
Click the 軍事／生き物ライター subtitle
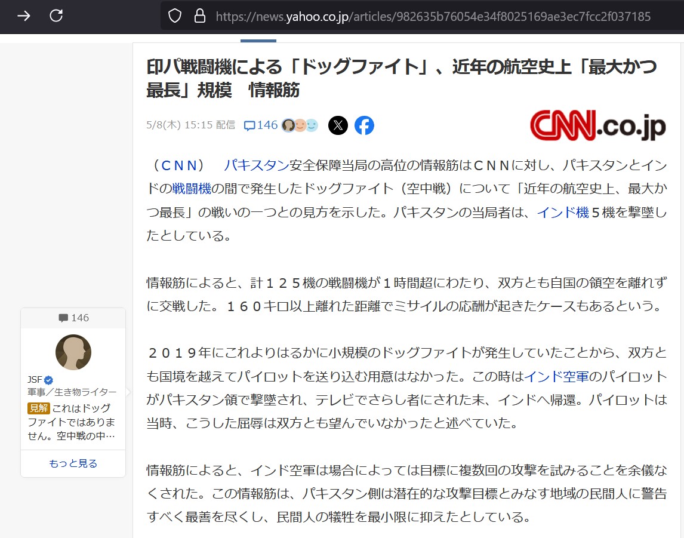72,392
